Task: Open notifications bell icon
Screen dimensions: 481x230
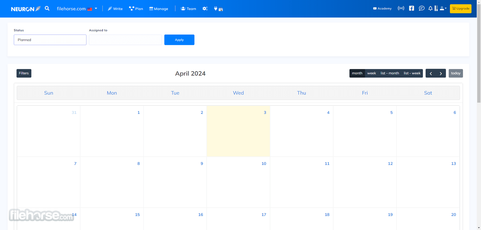Action: pyautogui.click(x=430, y=8)
